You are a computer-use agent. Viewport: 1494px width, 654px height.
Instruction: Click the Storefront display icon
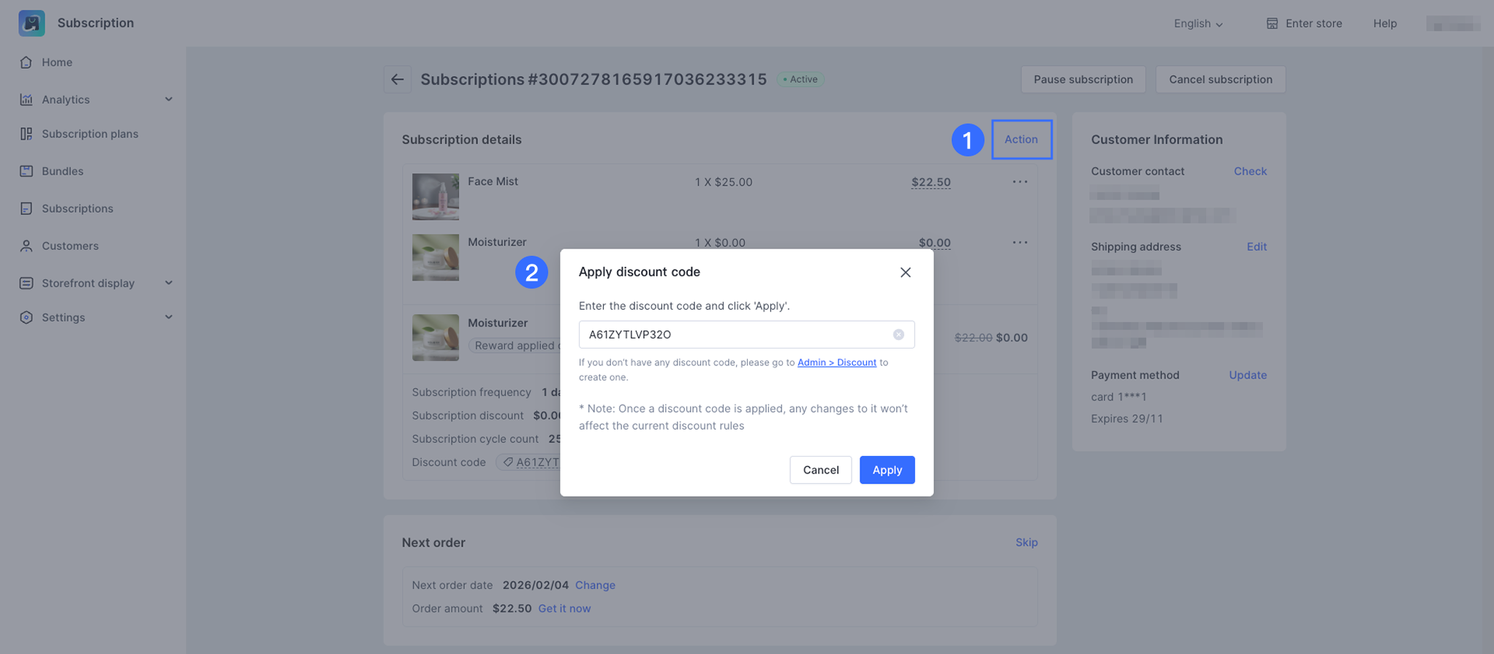[26, 283]
